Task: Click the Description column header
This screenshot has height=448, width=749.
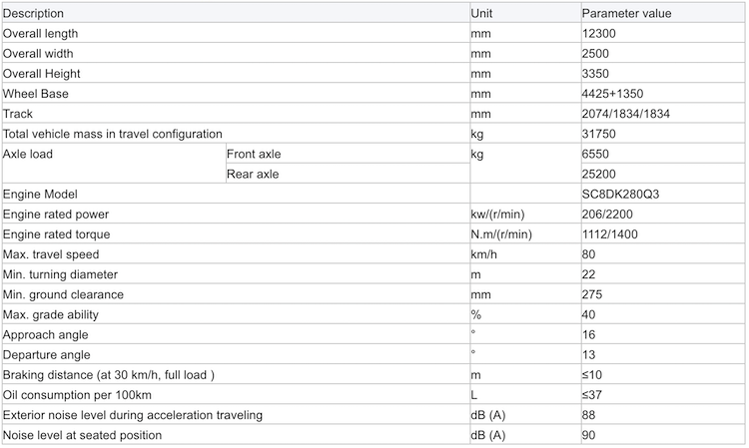Action: point(236,13)
